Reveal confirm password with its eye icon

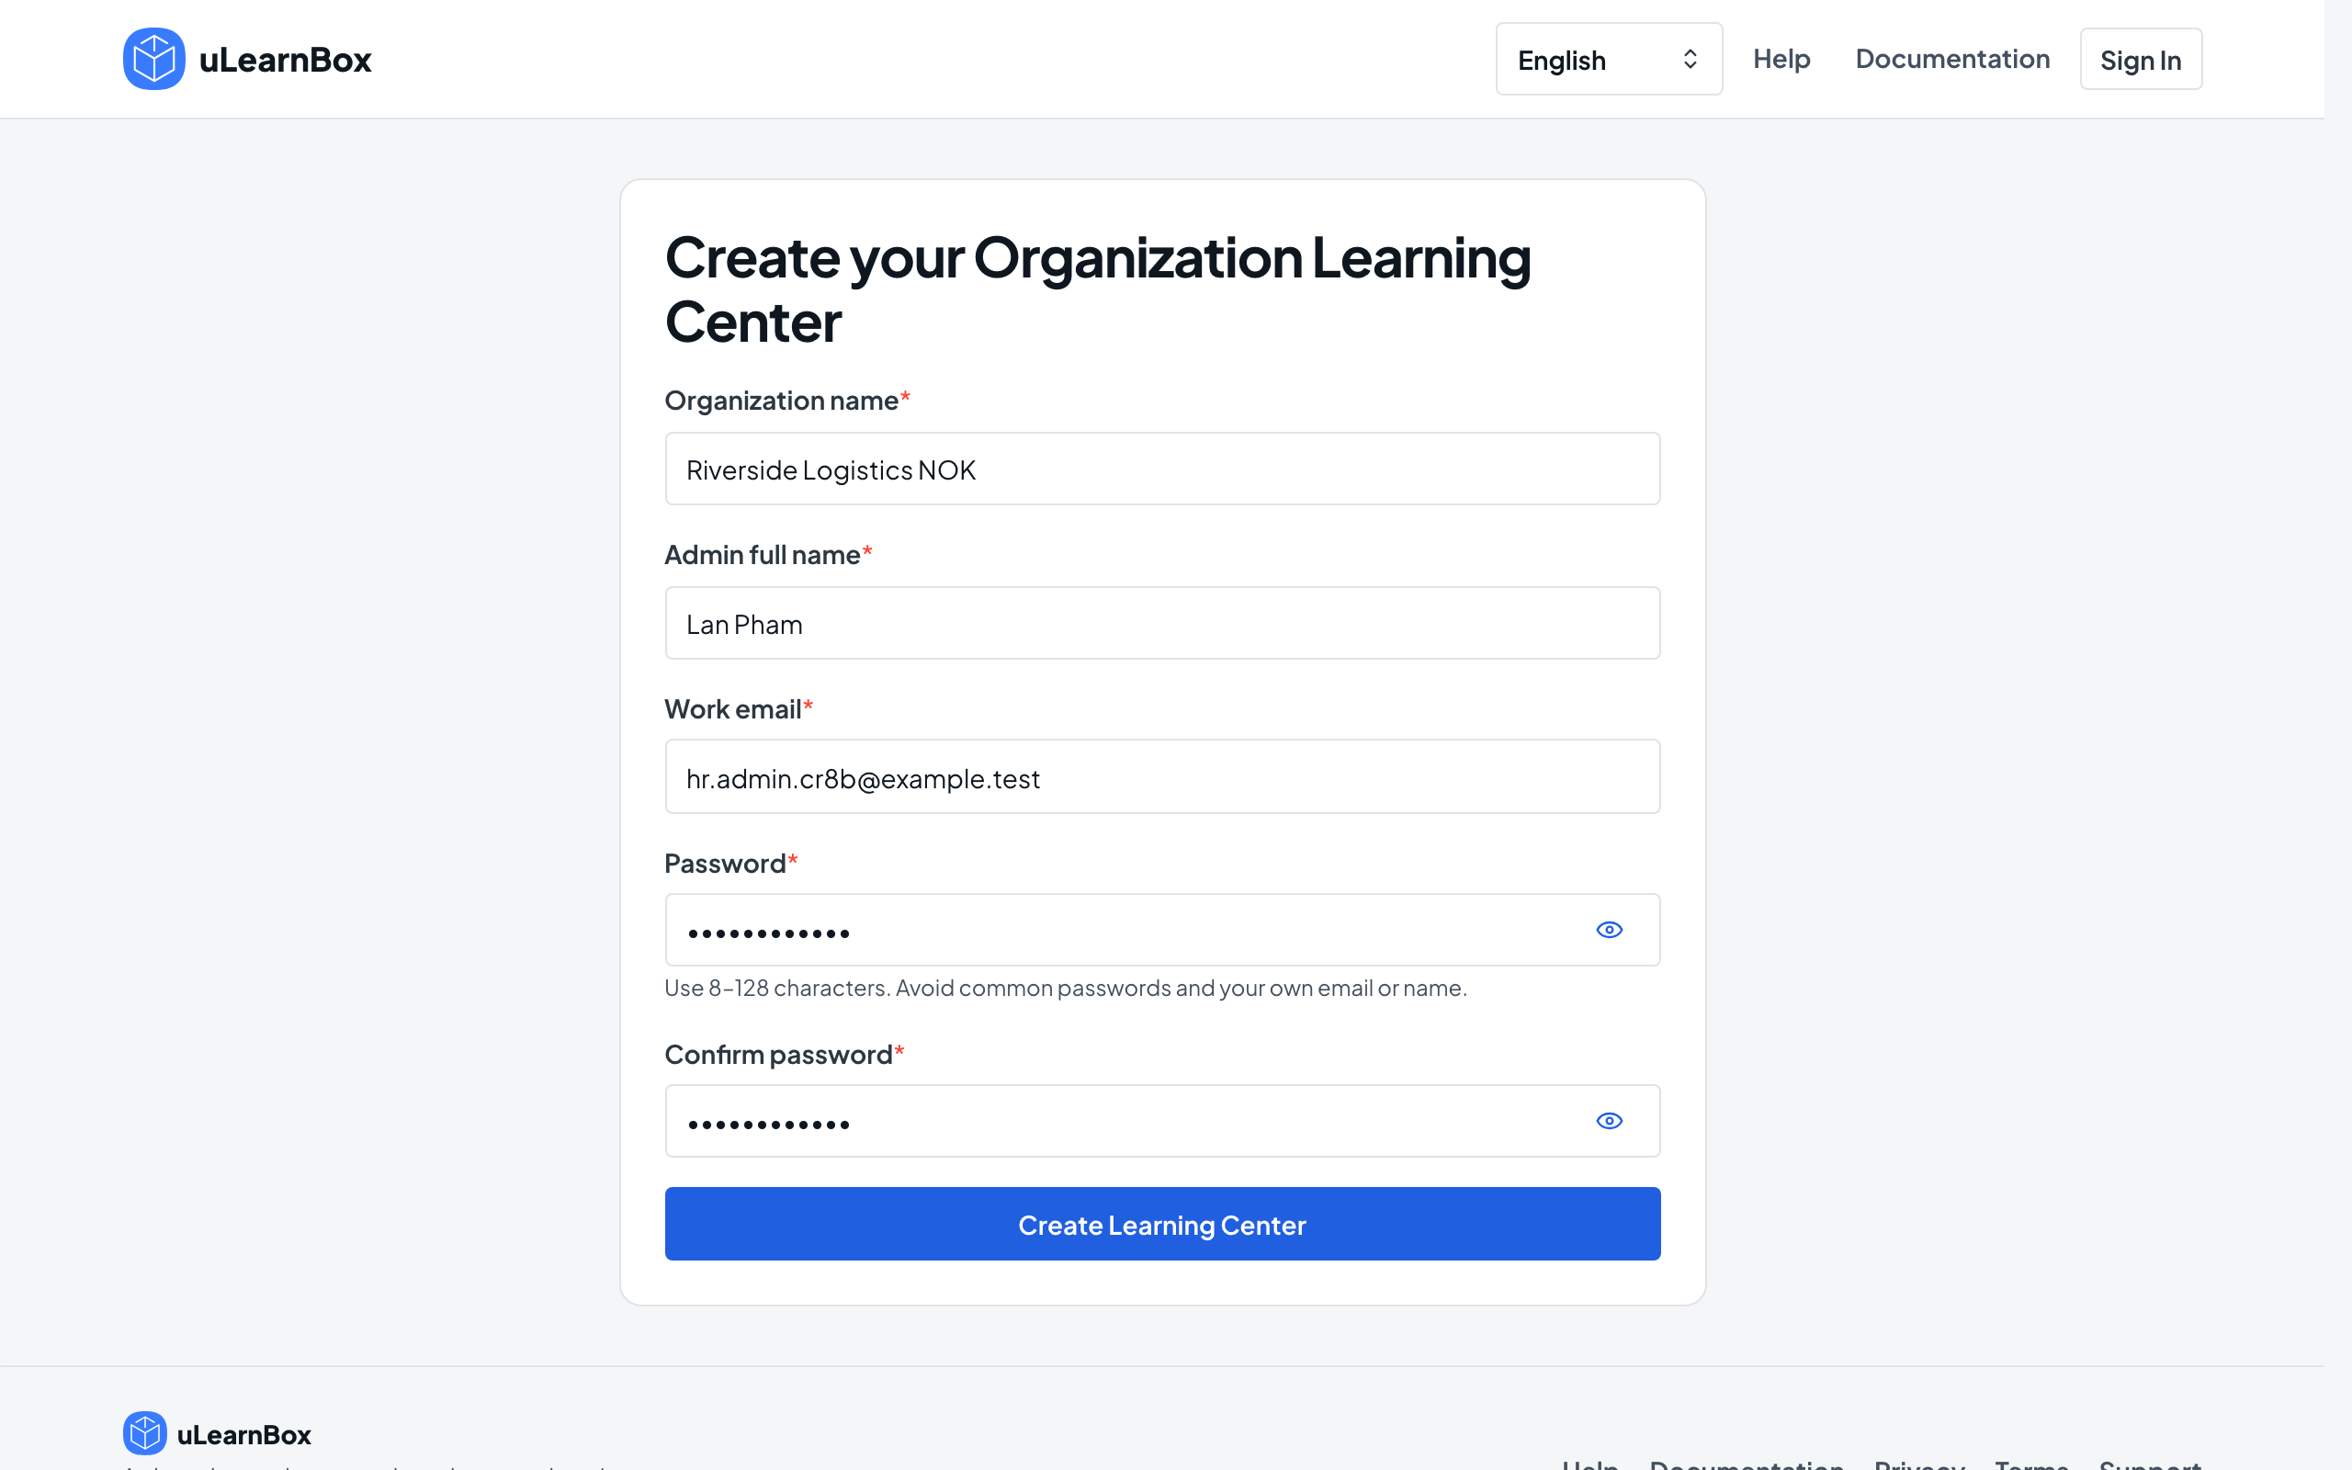tap(1610, 1121)
